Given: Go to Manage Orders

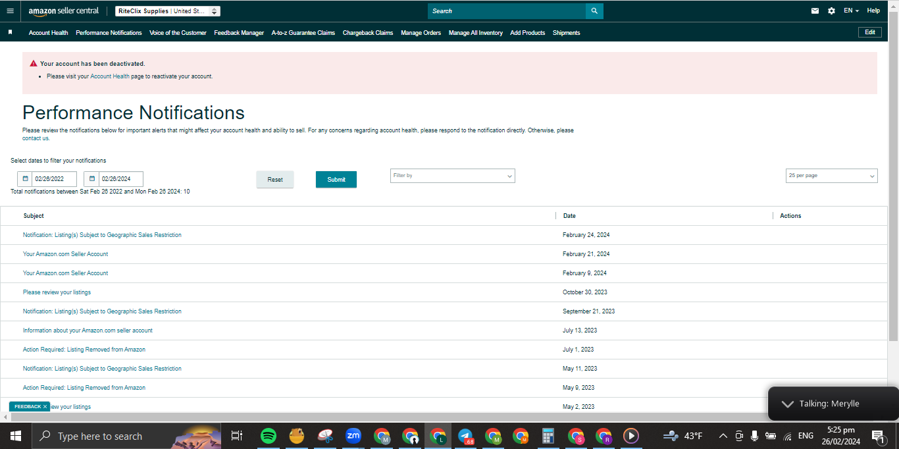Looking at the screenshot, I should pyautogui.click(x=421, y=33).
